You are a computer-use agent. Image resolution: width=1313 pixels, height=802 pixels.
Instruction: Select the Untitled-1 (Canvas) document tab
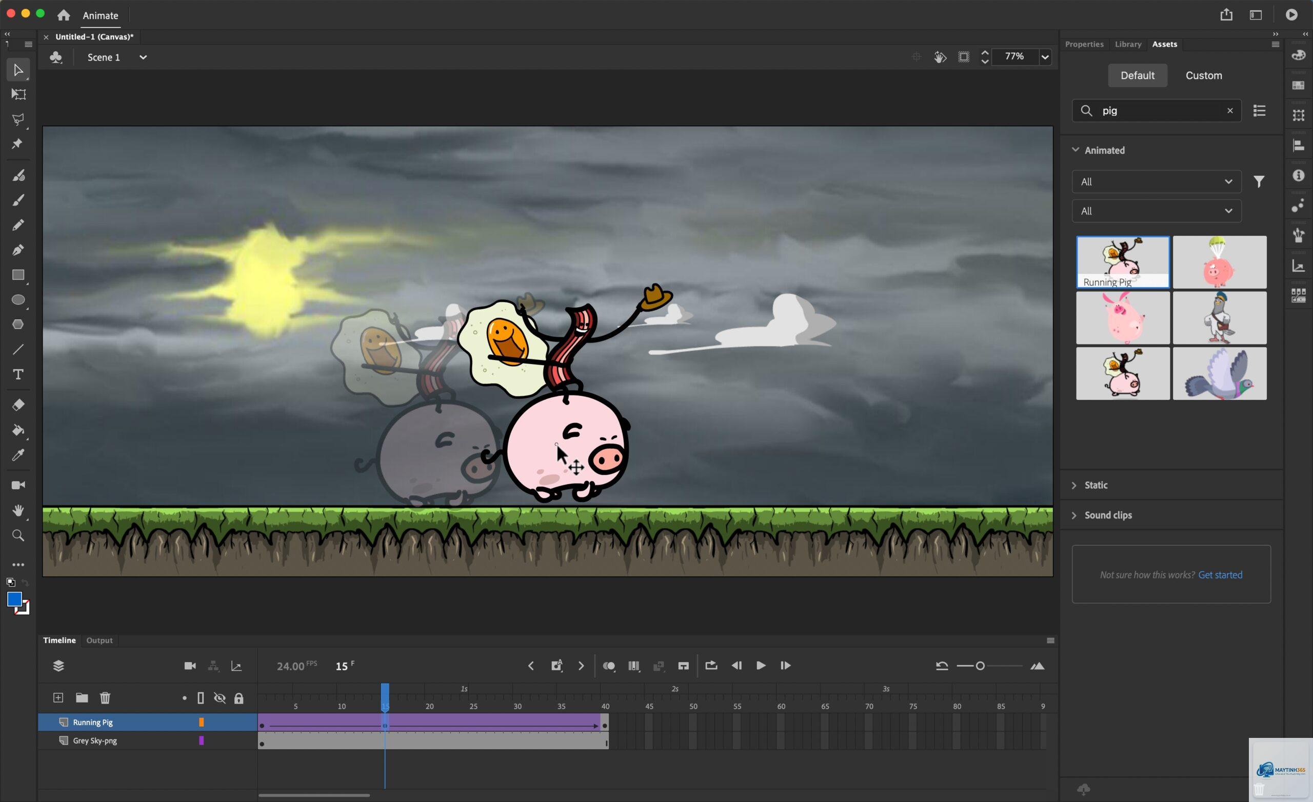(x=94, y=37)
